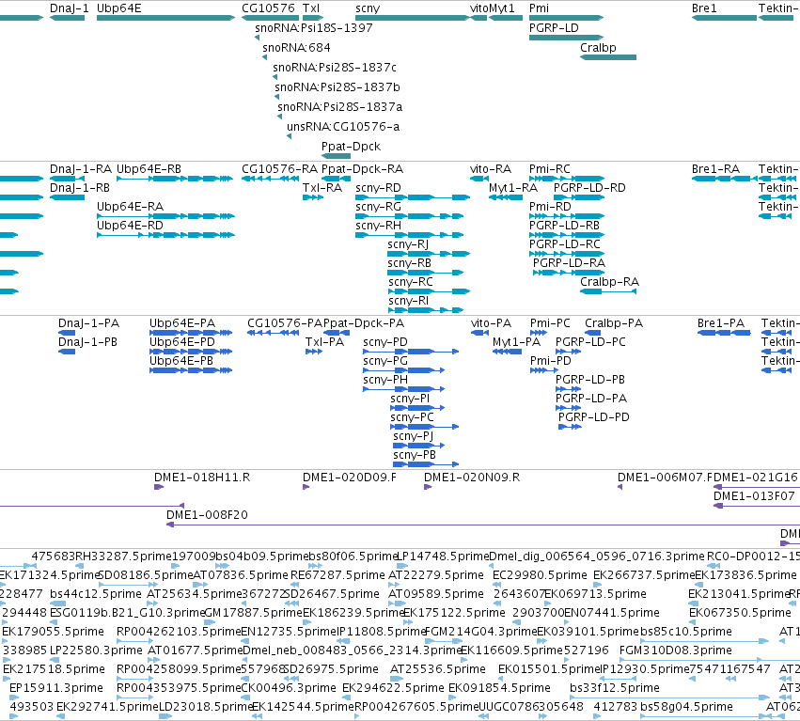Select the Ubp64E gene bar
Image resolution: width=800 pixels, height=721 pixels.
point(165,18)
